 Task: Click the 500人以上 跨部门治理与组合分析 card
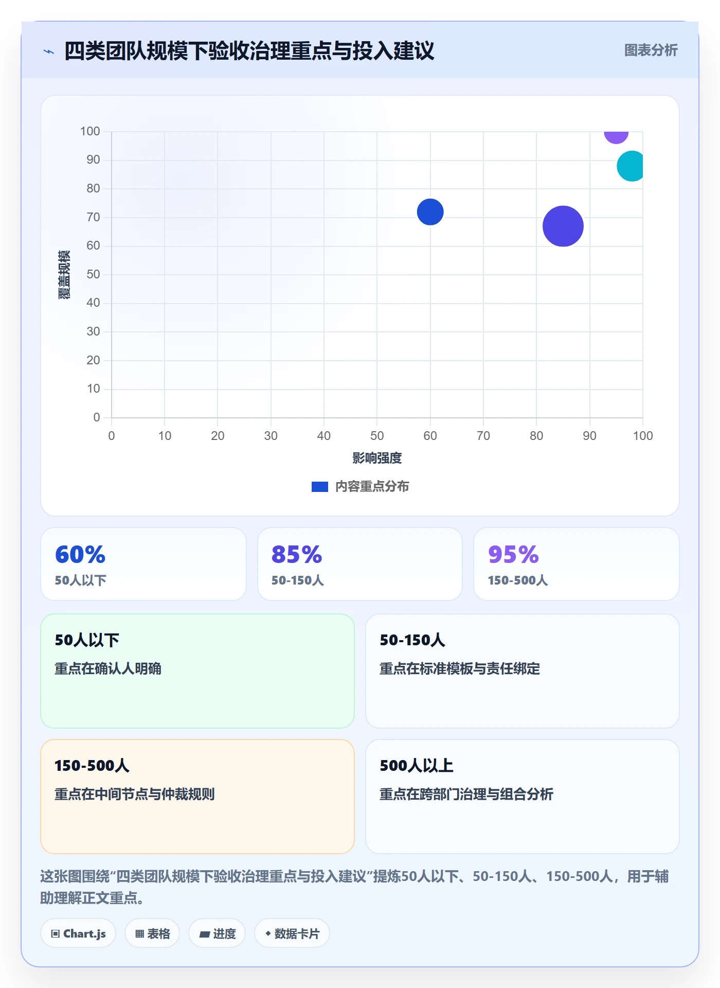(x=523, y=797)
